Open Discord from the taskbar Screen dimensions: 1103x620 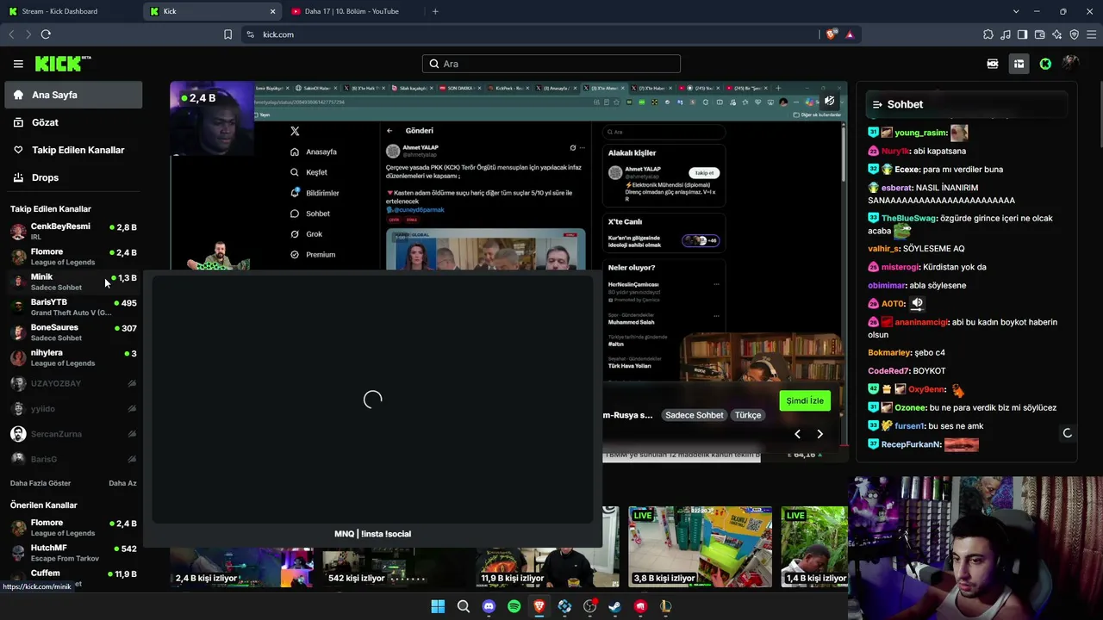[x=489, y=606]
